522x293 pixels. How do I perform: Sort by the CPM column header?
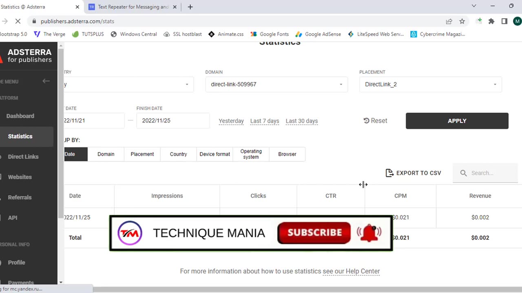pos(400,196)
